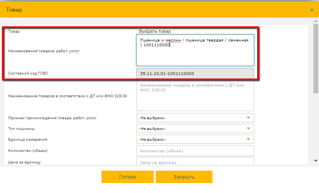Click the scrollbar down arrow
Screen dimensions: 319x193
316,161
